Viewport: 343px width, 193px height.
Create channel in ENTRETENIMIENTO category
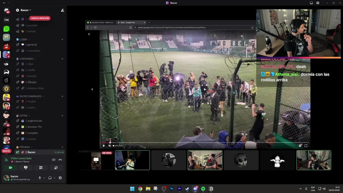62,96
